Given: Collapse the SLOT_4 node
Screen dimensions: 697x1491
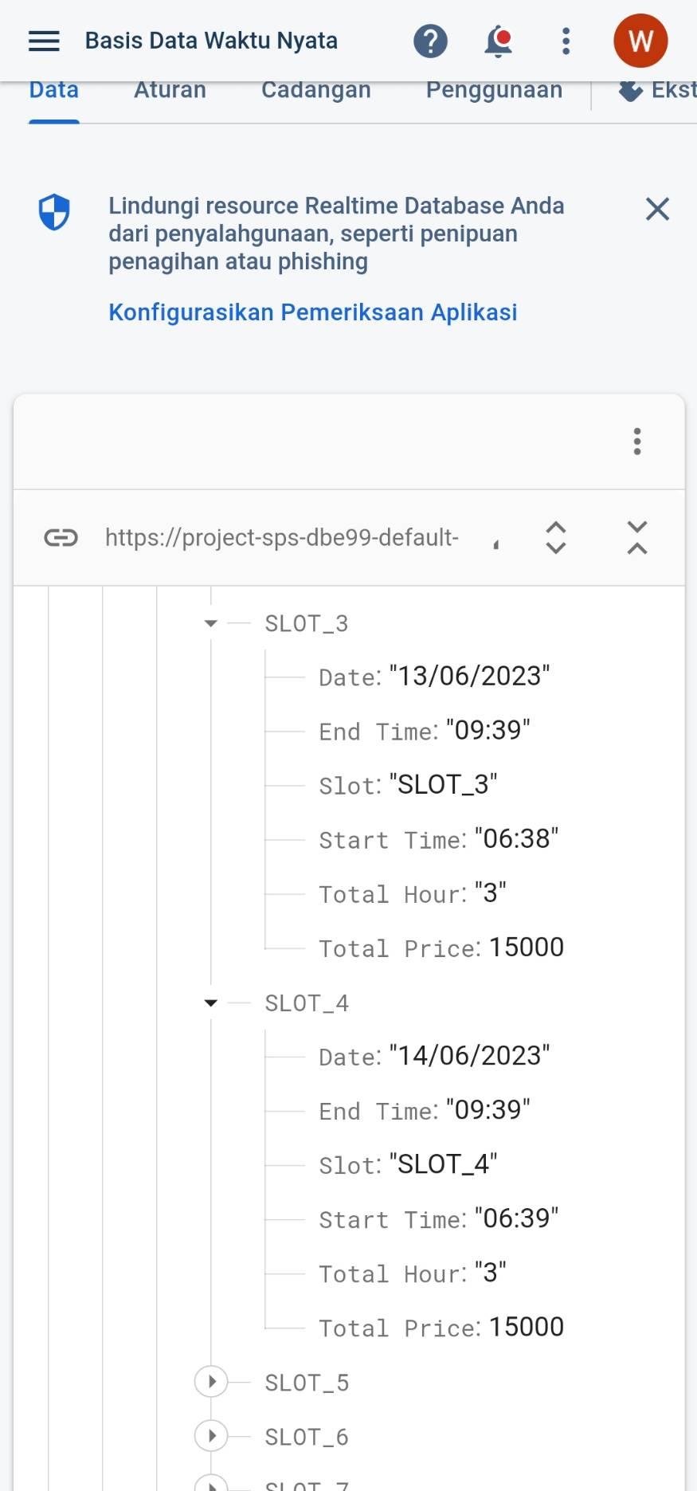Looking at the screenshot, I should point(211,1003).
